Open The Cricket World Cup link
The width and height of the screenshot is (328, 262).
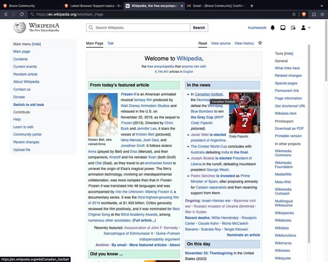click(209, 147)
